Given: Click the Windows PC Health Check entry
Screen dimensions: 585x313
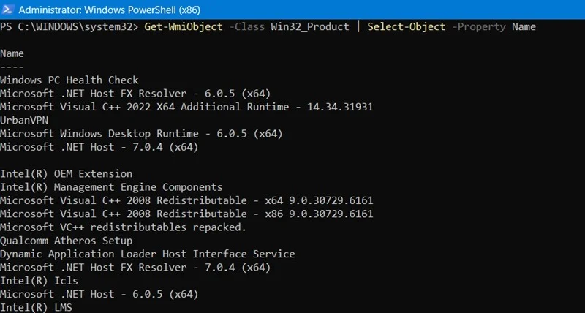Looking at the screenshot, I should (x=69, y=80).
